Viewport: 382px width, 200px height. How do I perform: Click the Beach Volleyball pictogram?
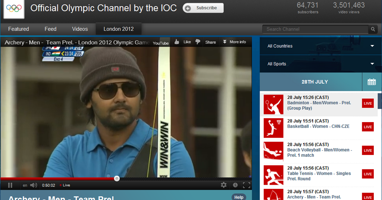pos(273,152)
